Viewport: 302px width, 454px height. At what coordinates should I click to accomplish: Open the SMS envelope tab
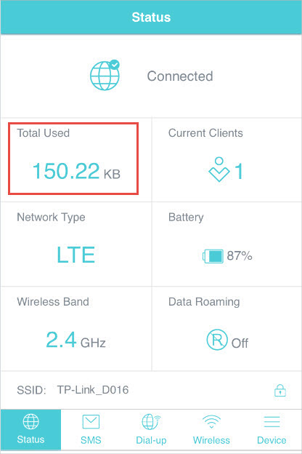[x=91, y=430]
